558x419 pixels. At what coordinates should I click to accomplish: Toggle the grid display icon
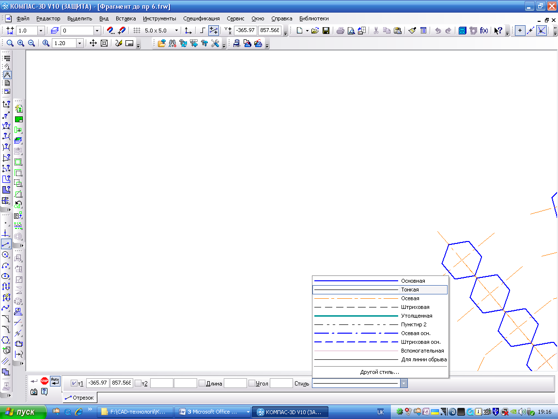point(137,31)
